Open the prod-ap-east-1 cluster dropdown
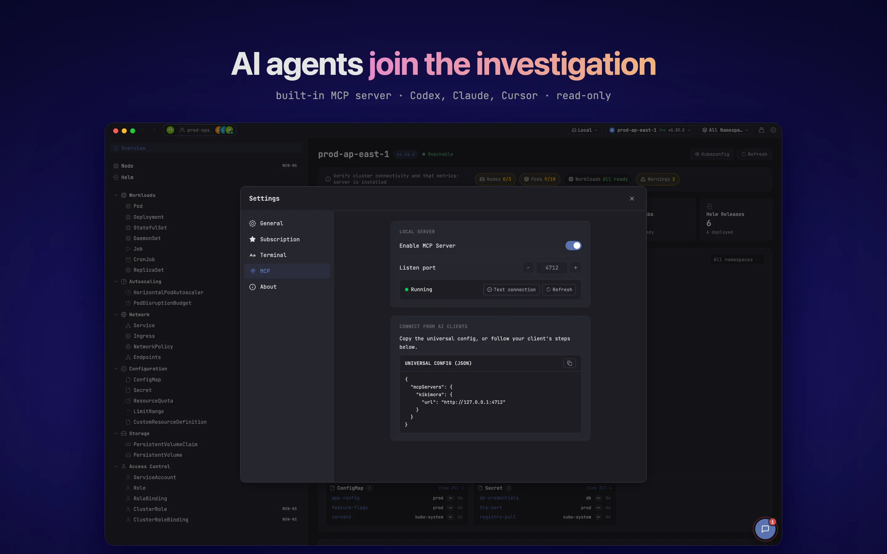Image resolution: width=887 pixels, height=554 pixels. pyautogui.click(x=650, y=130)
